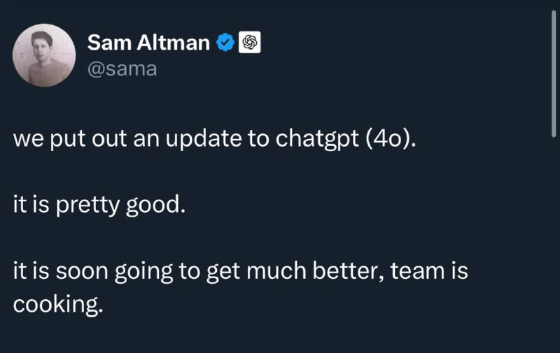Click the "(4o)." text in the tweet

pos(391,138)
